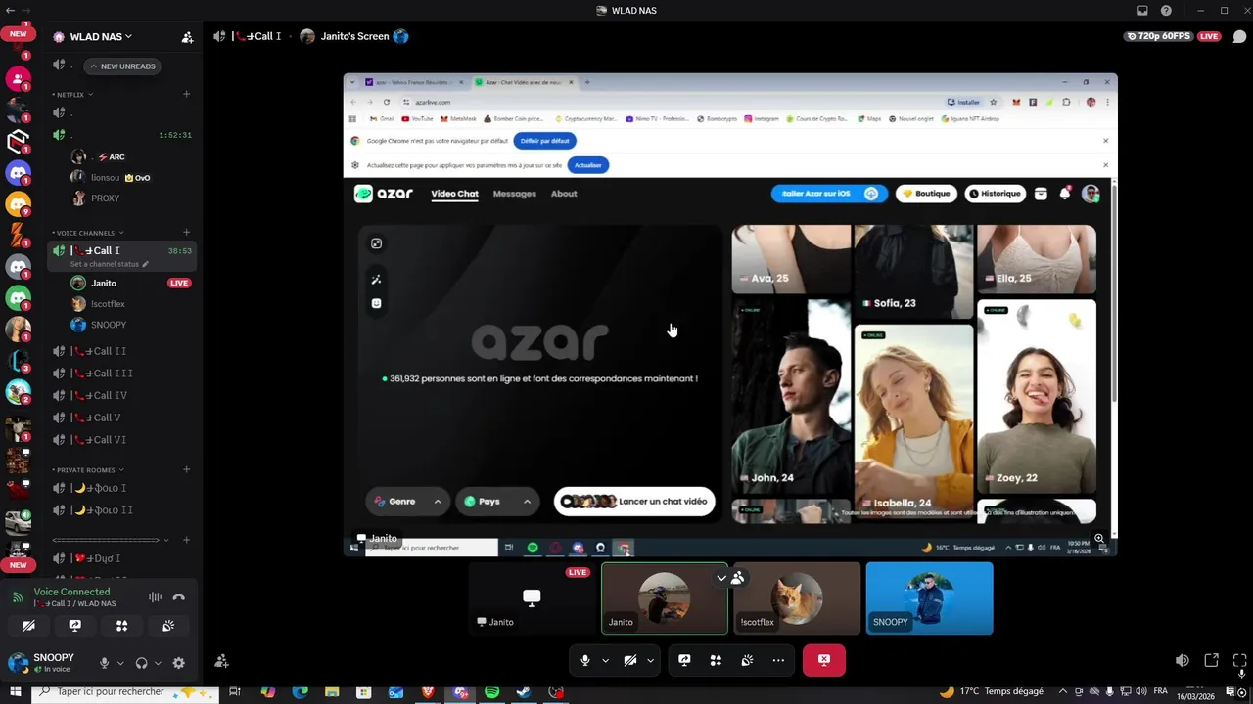Add a channel under VOICE CHANNELS
Image resolution: width=1253 pixels, height=704 pixels.
point(186,233)
